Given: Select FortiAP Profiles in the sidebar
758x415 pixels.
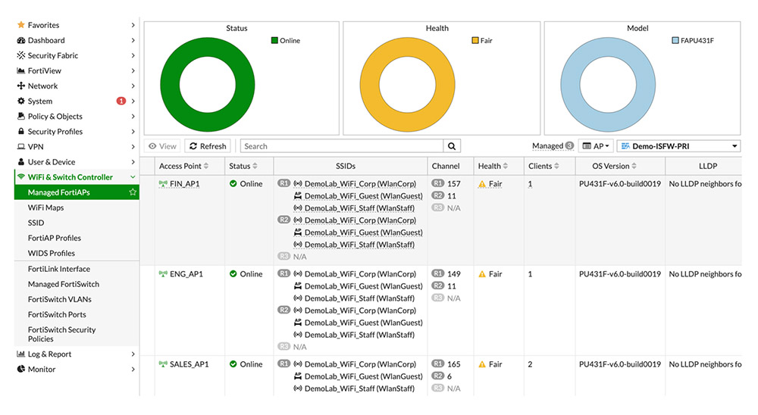Looking at the screenshot, I should click(55, 238).
